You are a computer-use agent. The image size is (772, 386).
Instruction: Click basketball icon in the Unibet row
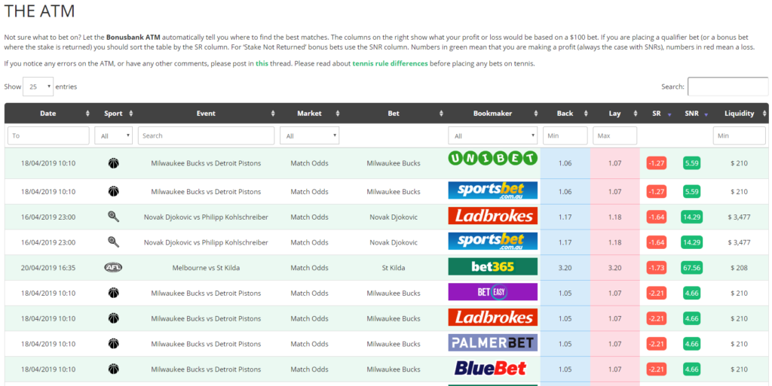coord(113,163)
